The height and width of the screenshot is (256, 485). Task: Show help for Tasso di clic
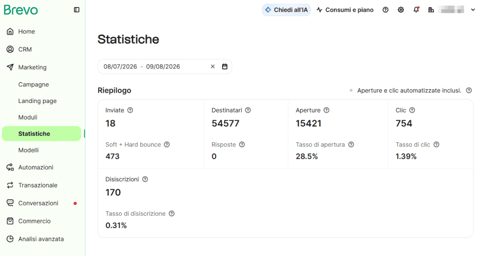click(x=436, y=145)
